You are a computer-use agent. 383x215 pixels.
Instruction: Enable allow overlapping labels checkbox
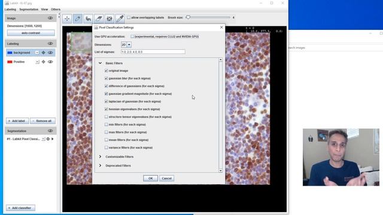tap(129, 17)
